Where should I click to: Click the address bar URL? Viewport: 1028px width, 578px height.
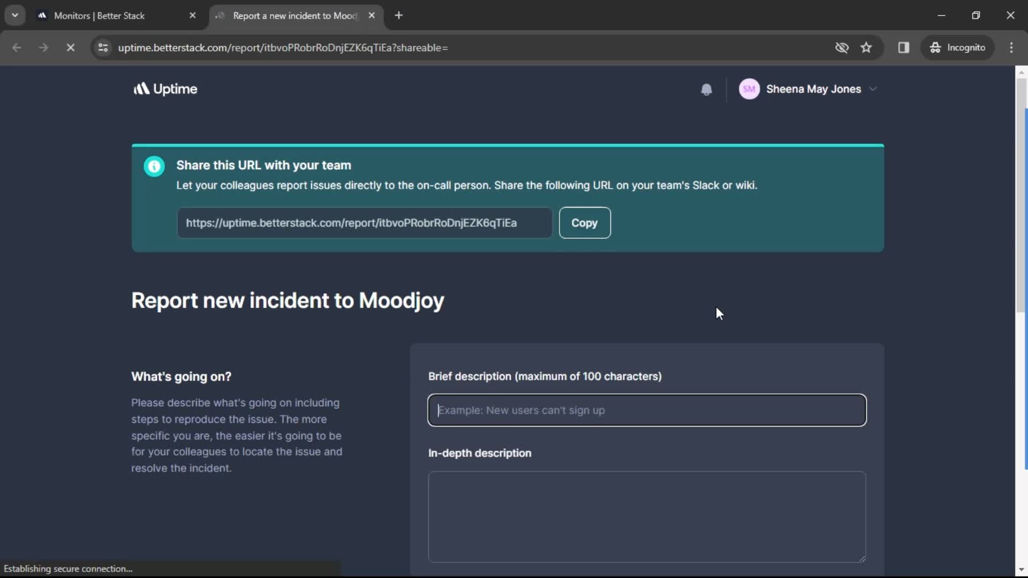[x=283, y=48]
